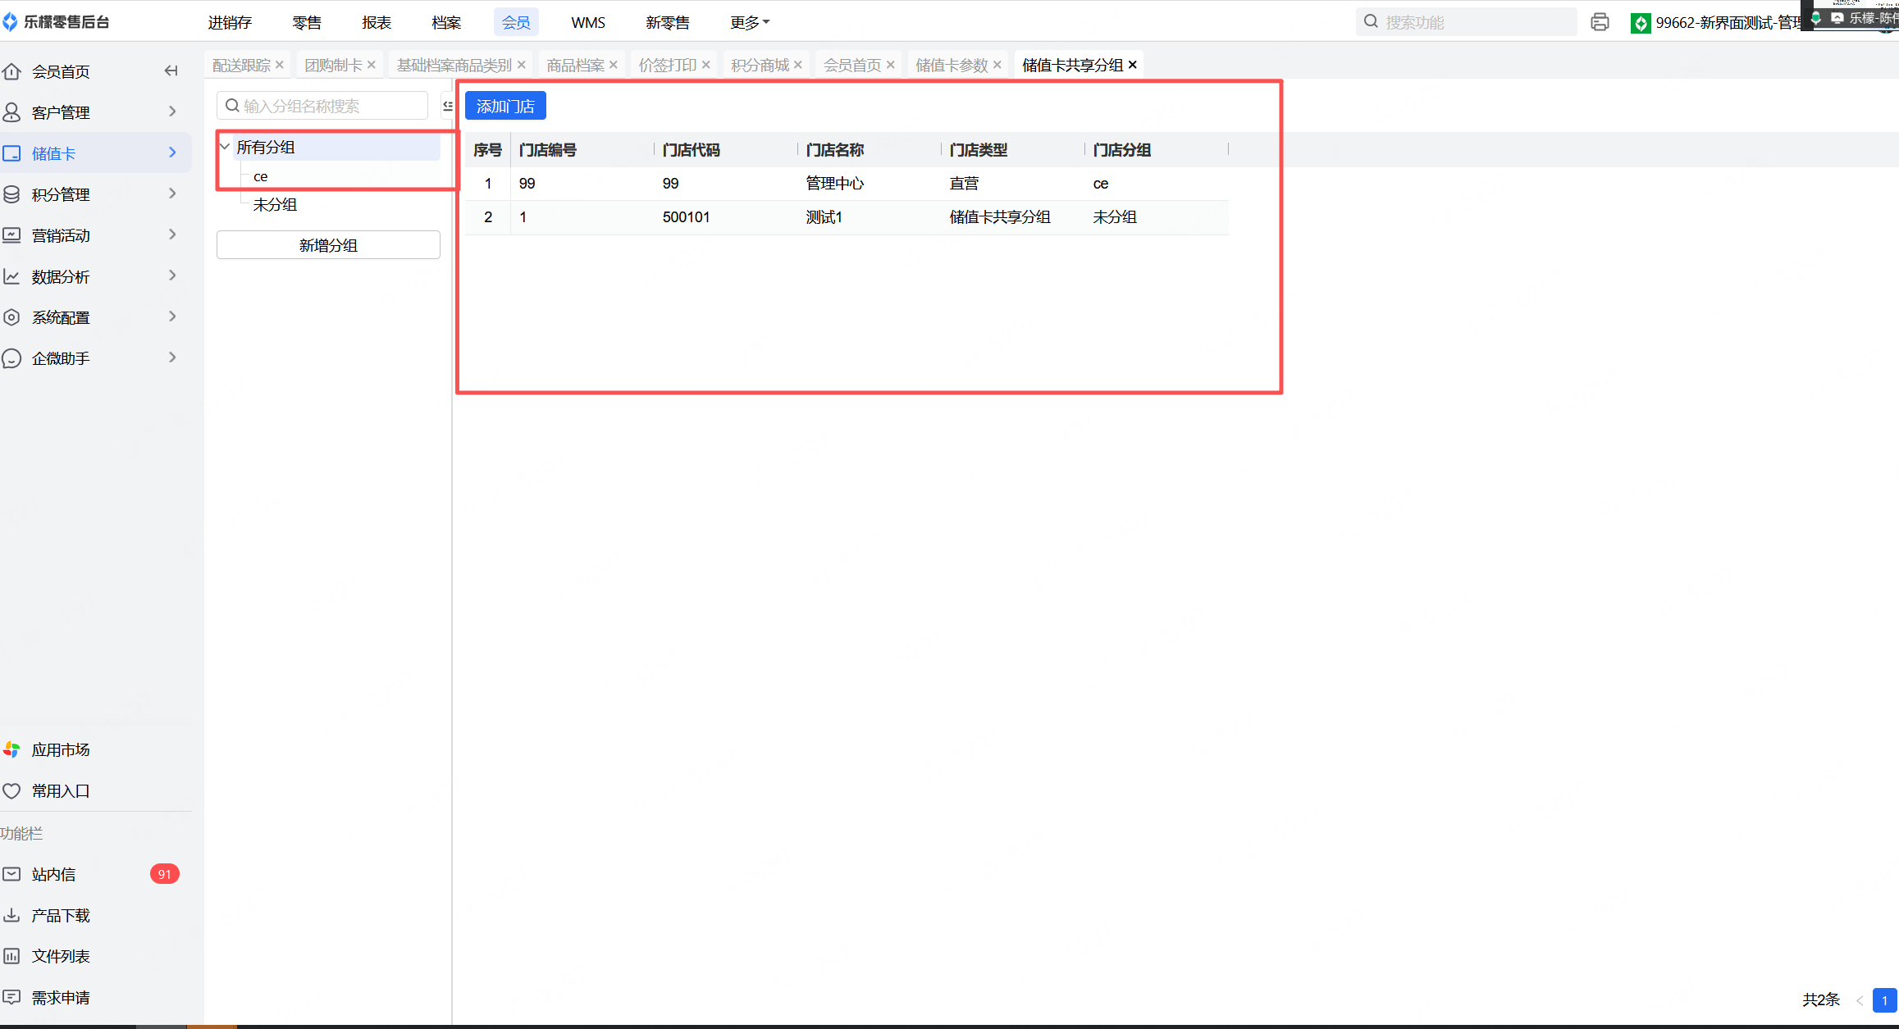Switch to the 储值卡参数 tab

[x=951, y=65]
